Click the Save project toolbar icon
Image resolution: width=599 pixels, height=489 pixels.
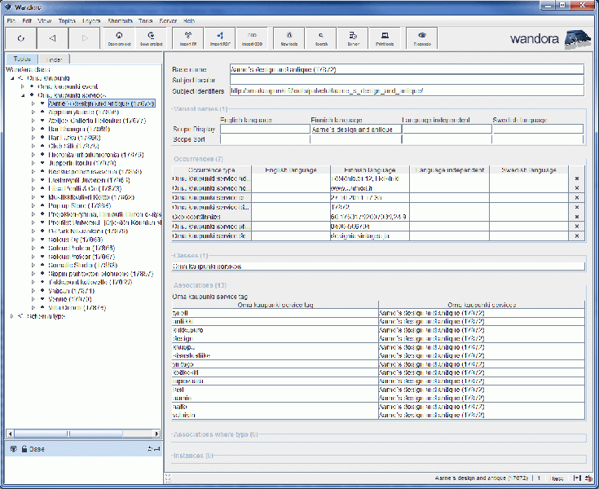pyautogui.click(x=152, y=37)
